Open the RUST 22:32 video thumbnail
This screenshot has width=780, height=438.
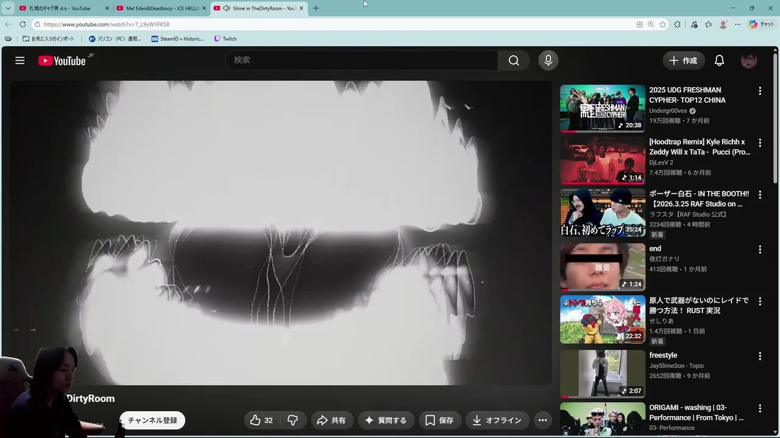pyautogui.click(x=603, y=319)
